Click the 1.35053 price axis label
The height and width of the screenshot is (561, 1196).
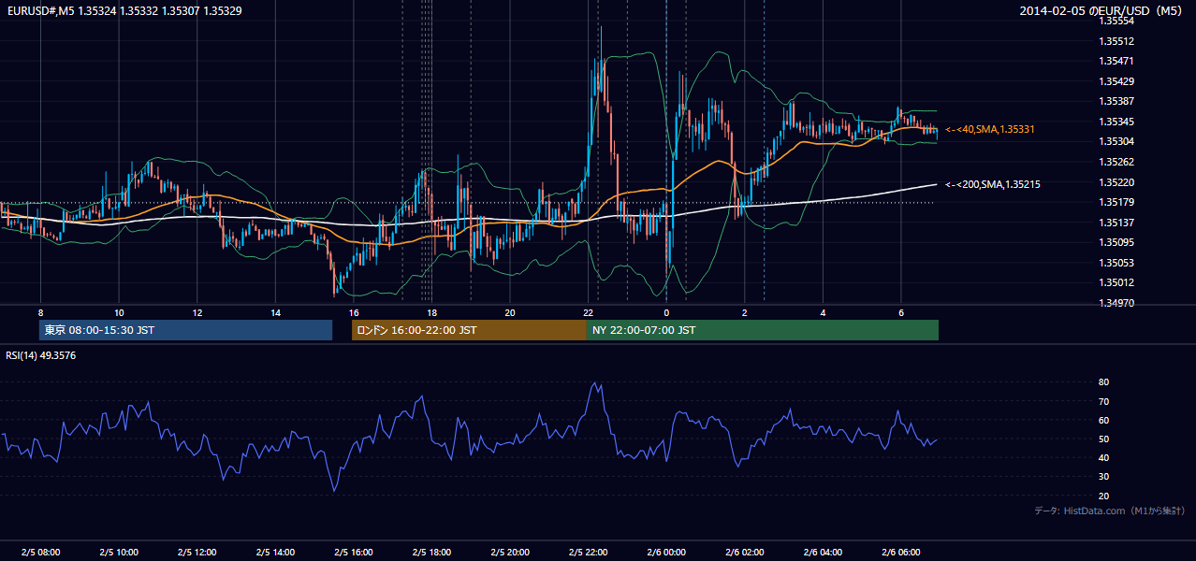(1116, 263)
